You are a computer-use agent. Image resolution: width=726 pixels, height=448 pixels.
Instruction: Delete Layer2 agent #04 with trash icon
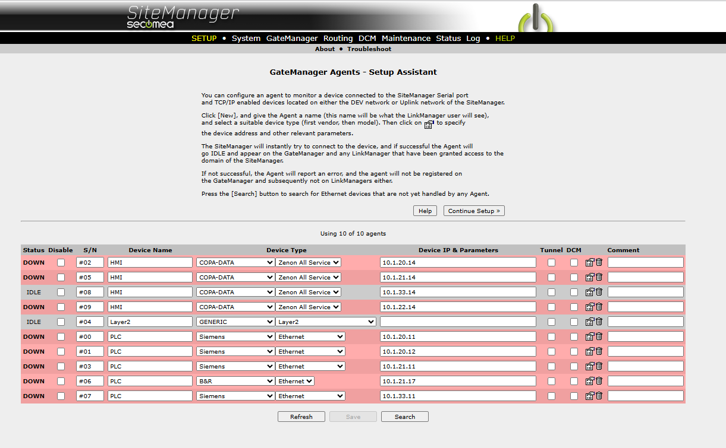coord(599,322)
